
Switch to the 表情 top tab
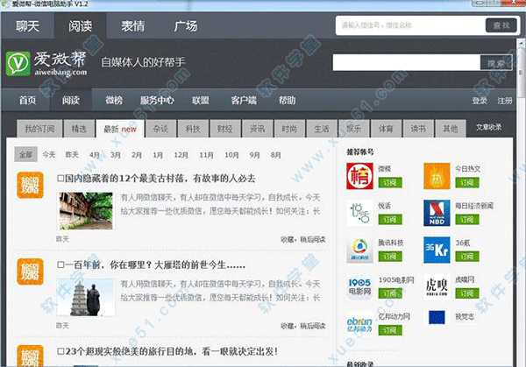point(133,25)
